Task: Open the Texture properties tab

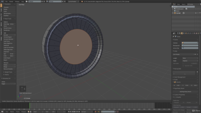Action: pos(196,33)
